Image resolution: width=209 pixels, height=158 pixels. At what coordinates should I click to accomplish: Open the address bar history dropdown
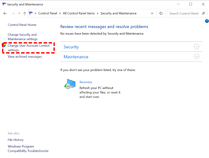(x=152, y=13)
